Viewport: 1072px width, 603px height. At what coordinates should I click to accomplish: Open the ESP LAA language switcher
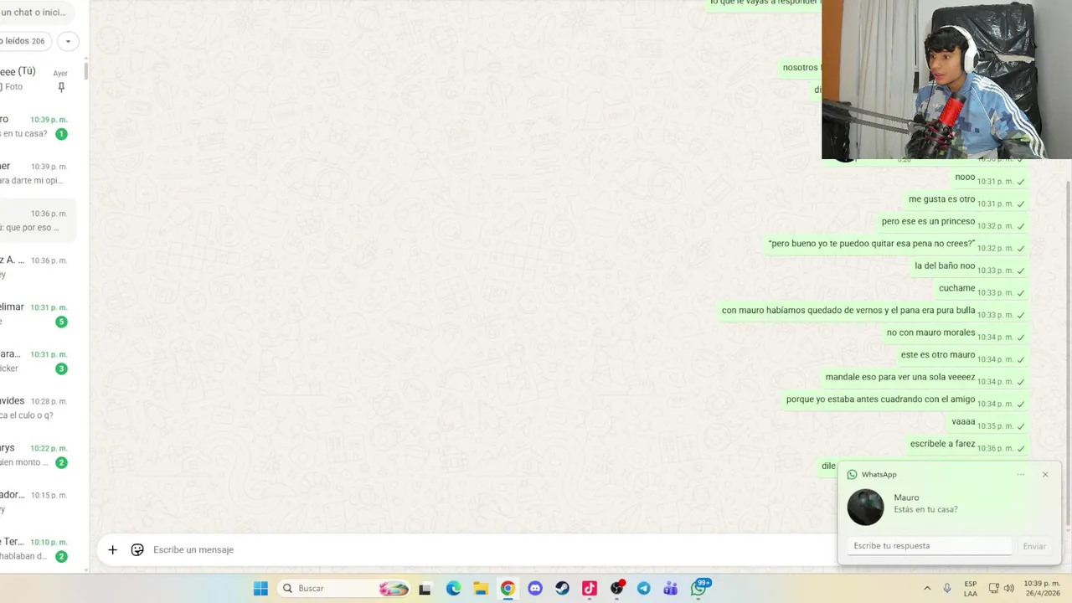pyautogui.click(x=971, y=589)
